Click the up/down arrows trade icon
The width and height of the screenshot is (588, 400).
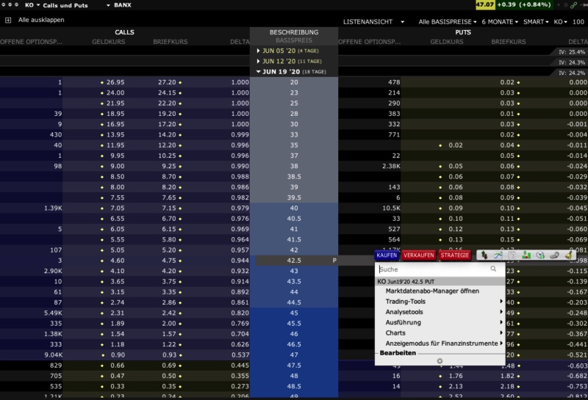(x=485, y=255)
